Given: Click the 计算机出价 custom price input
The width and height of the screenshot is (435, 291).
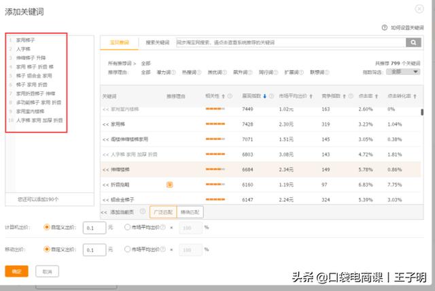Looking at the screenshot, I should coord(93,228).
